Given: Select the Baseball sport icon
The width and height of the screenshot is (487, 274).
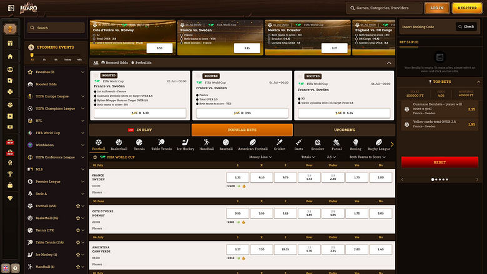Looking at the screenshot, I should [226, 145].
